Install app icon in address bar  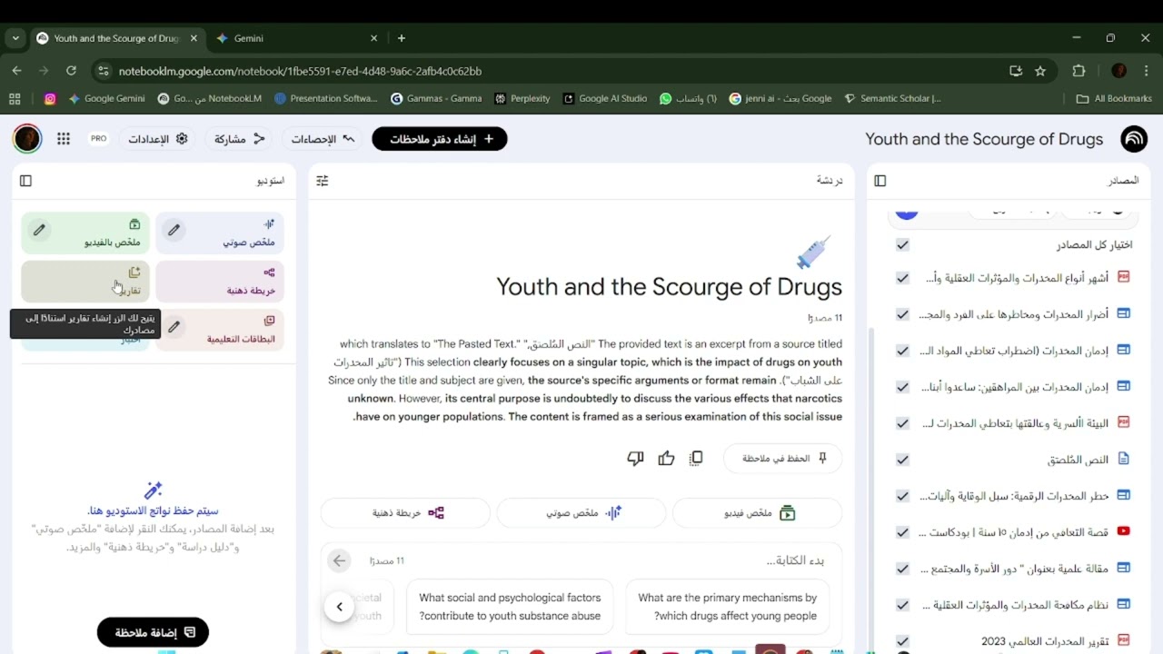pos(1016,71)
